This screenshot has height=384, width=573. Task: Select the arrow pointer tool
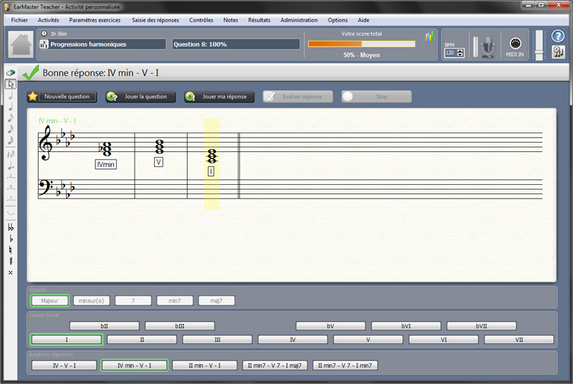pos(11,84)
